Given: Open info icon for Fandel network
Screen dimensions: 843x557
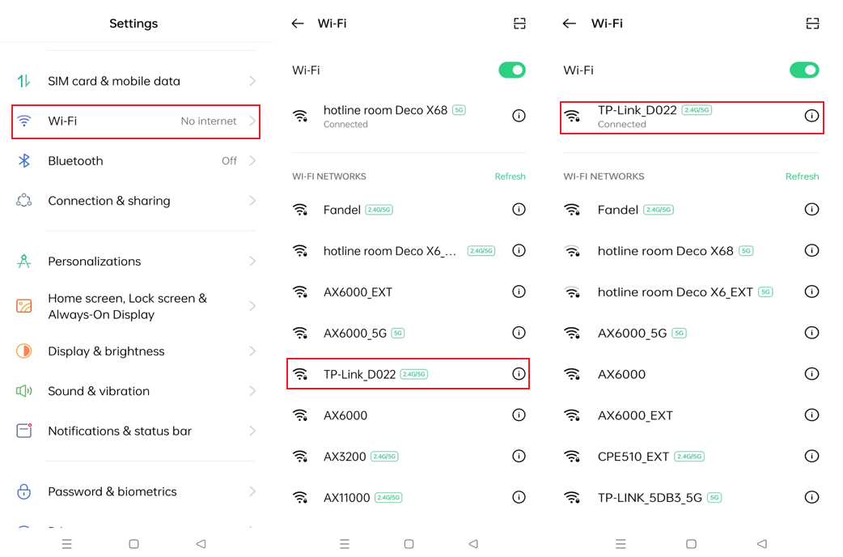Looking at the screenshot, I should [x=519, y=209].
